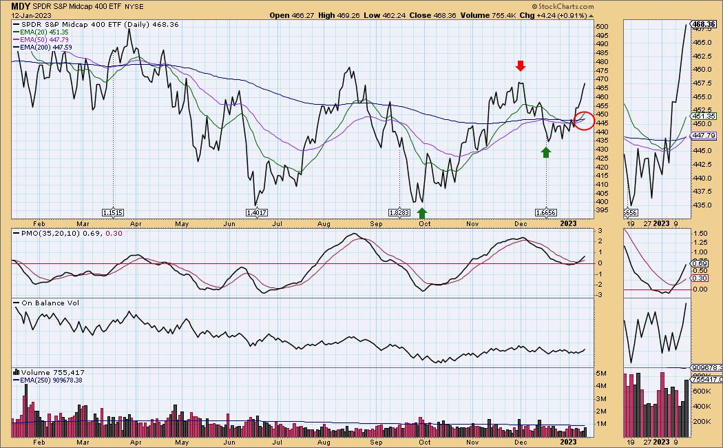Click the 'PMO(35,20,10)' indicator label
The width and height of the screenshot is (723, 448).
point(51,234)
